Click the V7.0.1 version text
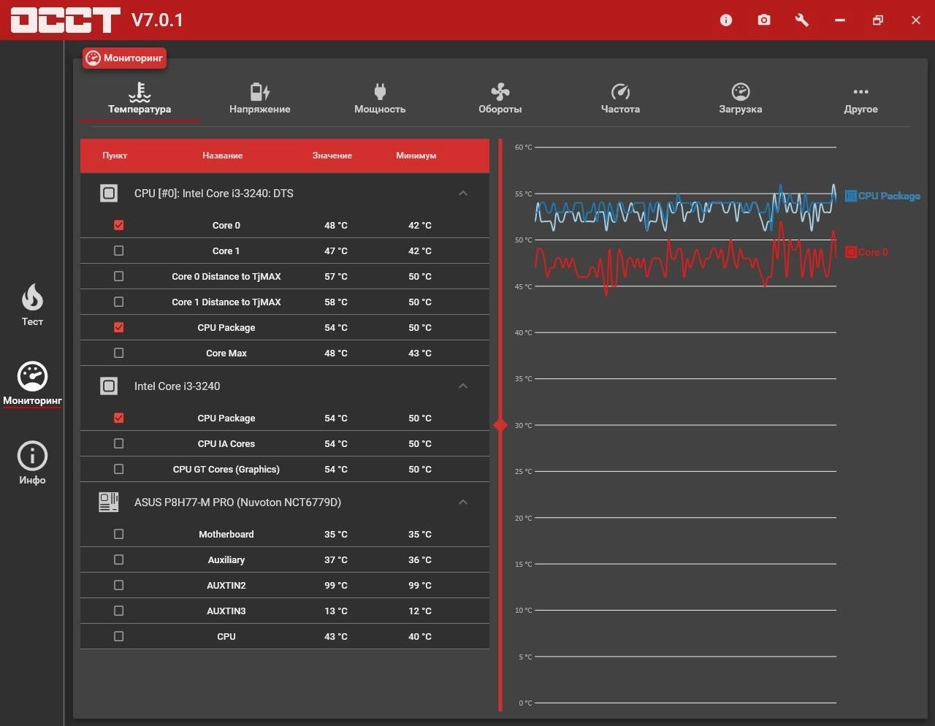 coord(157,20)
